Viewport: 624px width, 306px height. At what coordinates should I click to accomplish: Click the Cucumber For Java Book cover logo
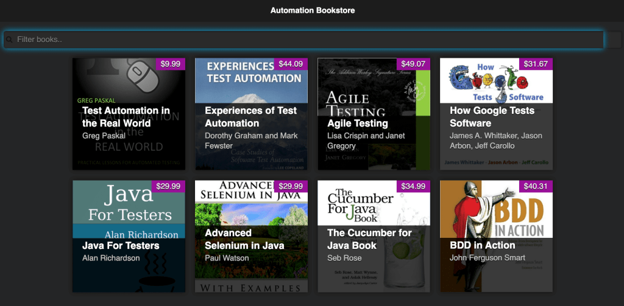[x=360, y=204]
